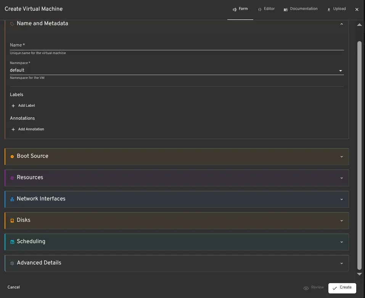Click the Network Interfaces icon

(12, 199)
